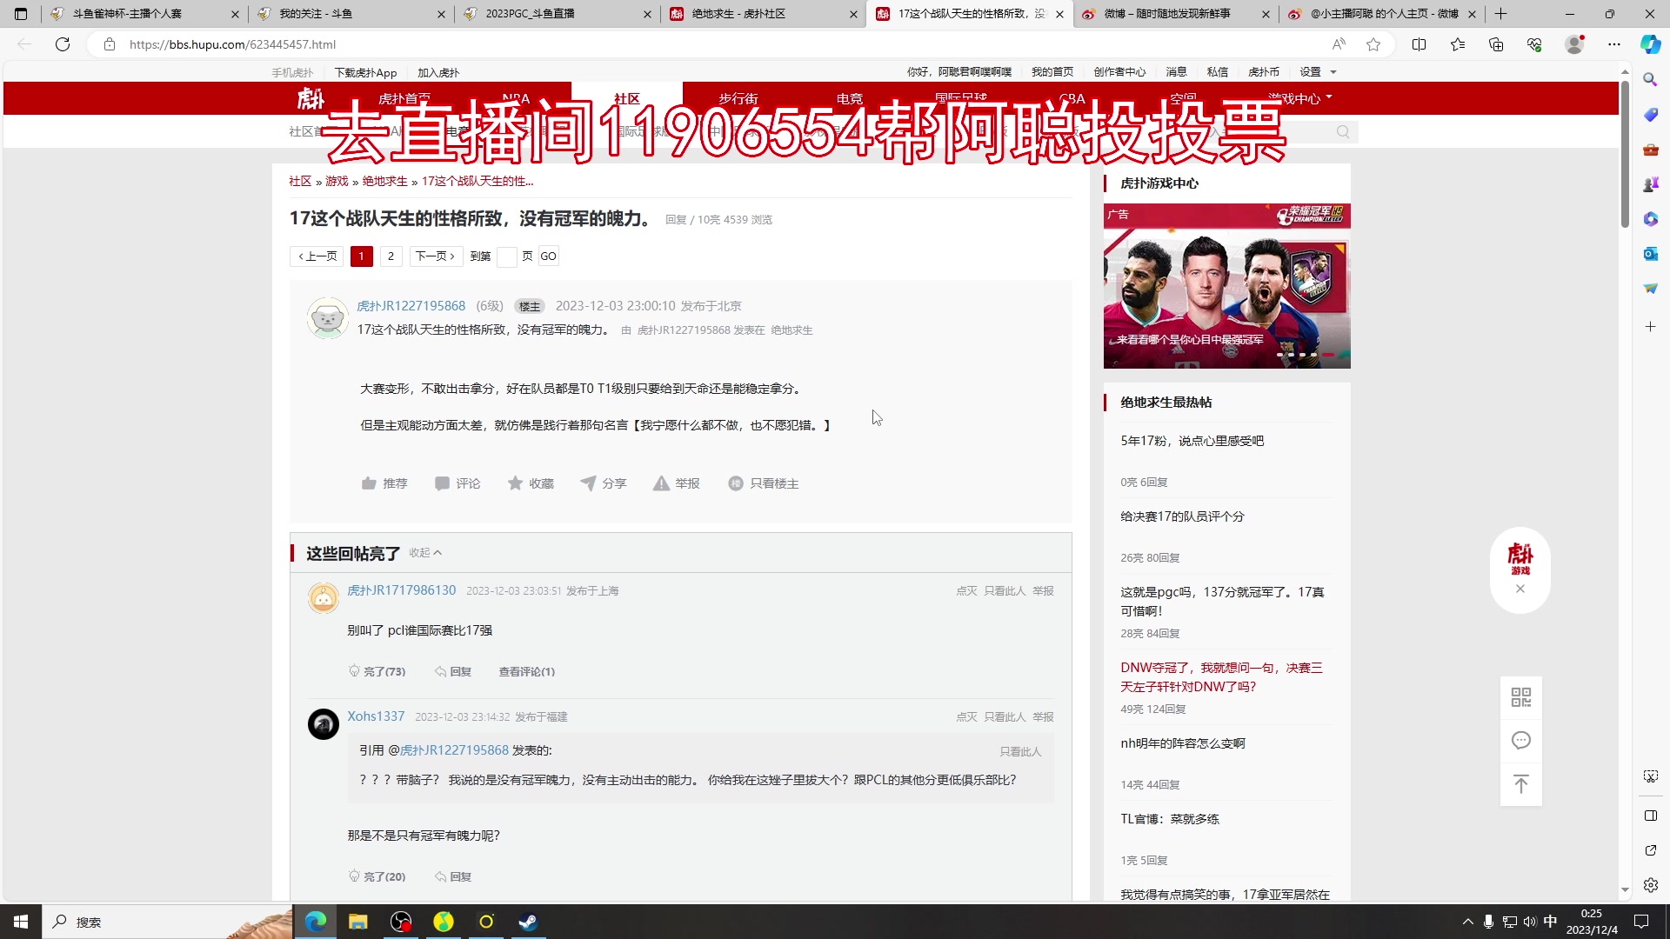Click 下一页 pagination button
This screenshot has width=1670, height=939.
436,256
